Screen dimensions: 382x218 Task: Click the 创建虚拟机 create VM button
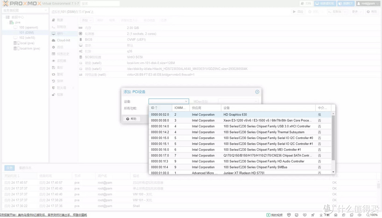(325, 4)
